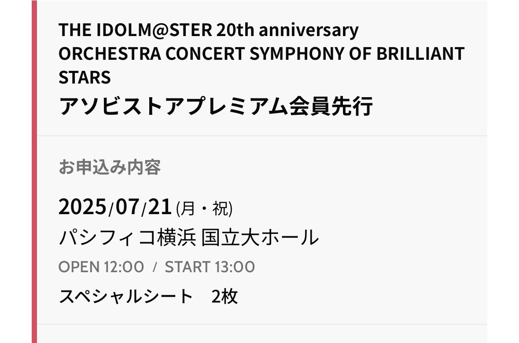Viewport: 519px width, 343px height.
Task: Click the 国立大ホール hall name
Action: click(260, 237)
